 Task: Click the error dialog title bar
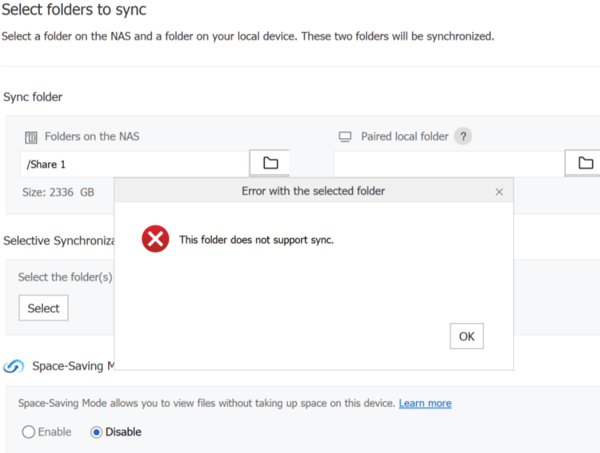pos(313,191)
